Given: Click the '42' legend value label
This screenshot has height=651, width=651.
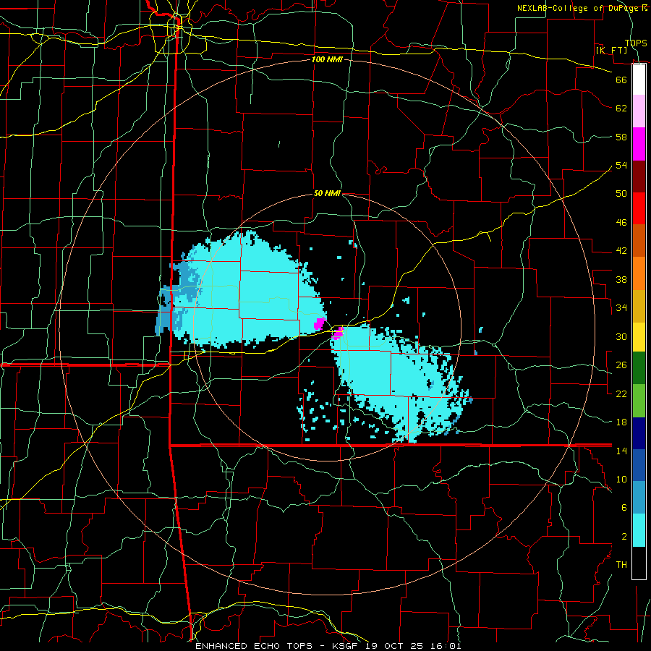Looking at the screenshot, I should 621,251.
